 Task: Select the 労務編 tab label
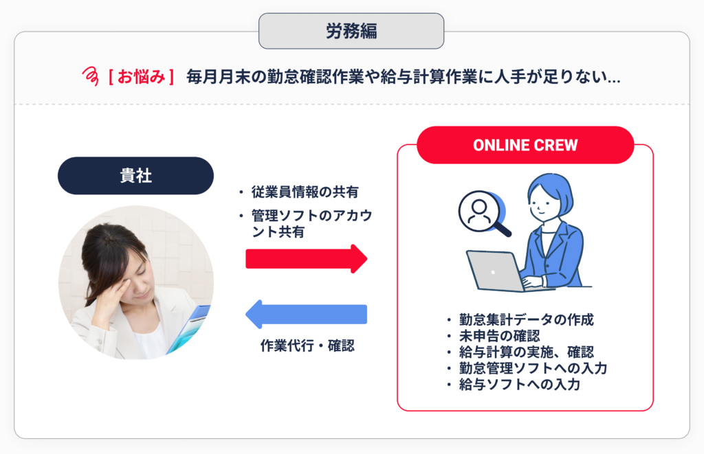point(351,31)
